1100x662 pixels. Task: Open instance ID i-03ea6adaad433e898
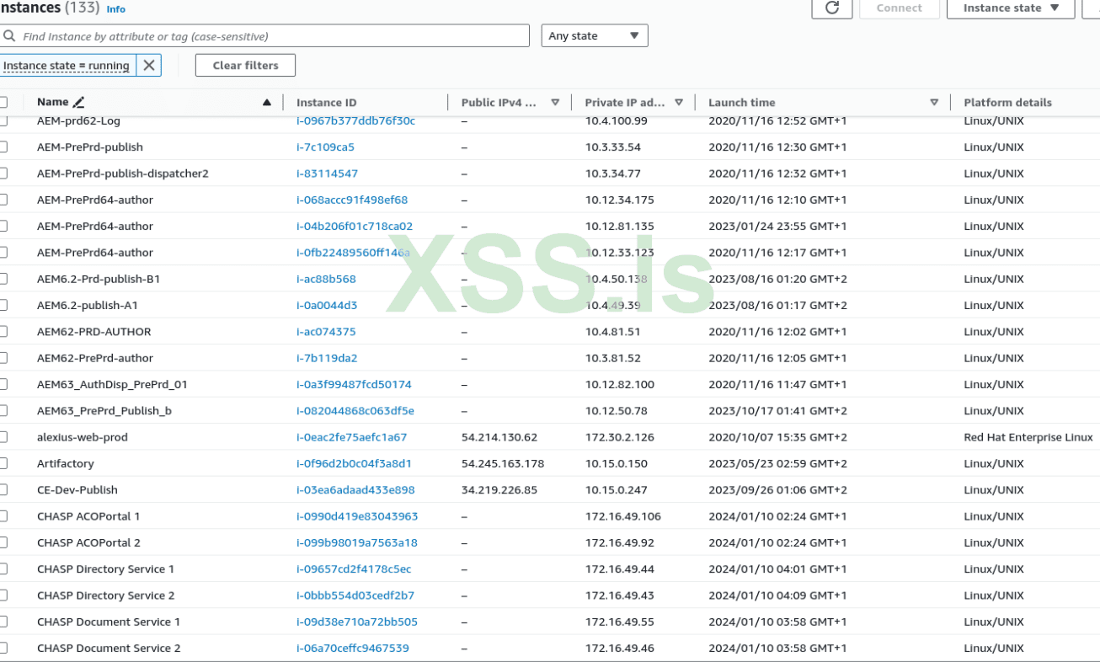click(x=355, y=490)
